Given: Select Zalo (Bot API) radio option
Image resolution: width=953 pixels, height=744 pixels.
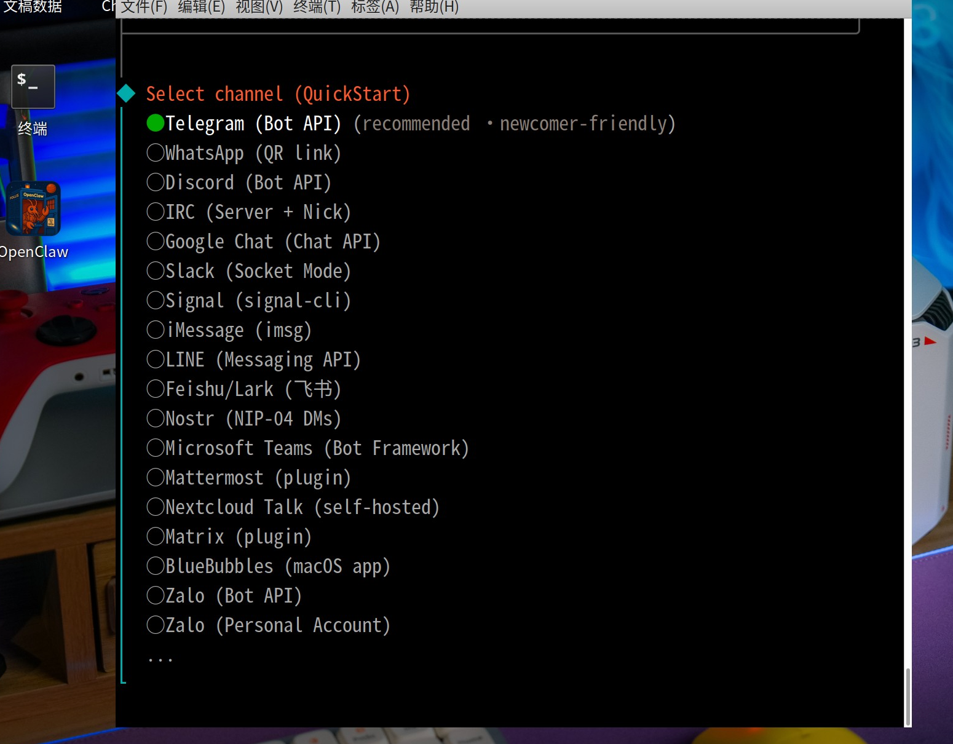Looking at the screenshot, I should (x=156, y=595).
